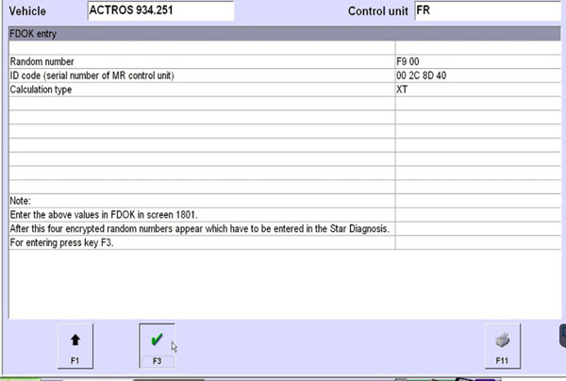Select the ID code serial number row label
The height and width of the screenshot is (381, 566).
pyautogui.click(x=92, y=75)
